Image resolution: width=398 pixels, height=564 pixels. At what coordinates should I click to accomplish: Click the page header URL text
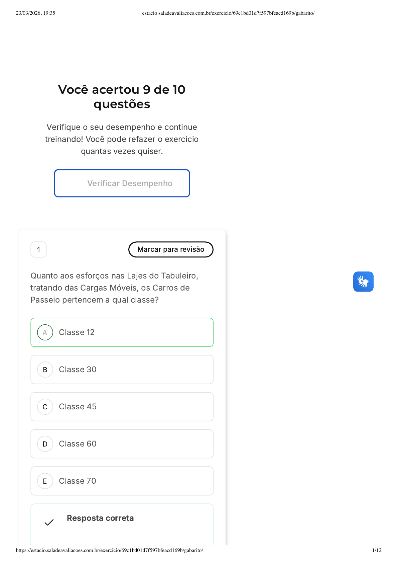pyautogui.click(x=228, y=13)
